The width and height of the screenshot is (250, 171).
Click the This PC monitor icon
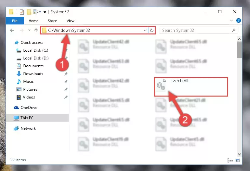point(16,118)
